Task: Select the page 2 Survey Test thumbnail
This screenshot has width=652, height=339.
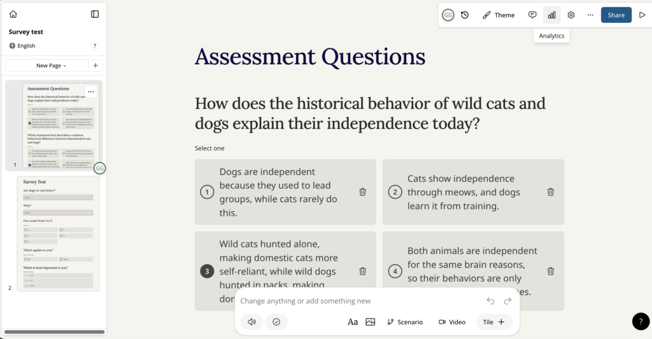Action: [x=58, y=233]
